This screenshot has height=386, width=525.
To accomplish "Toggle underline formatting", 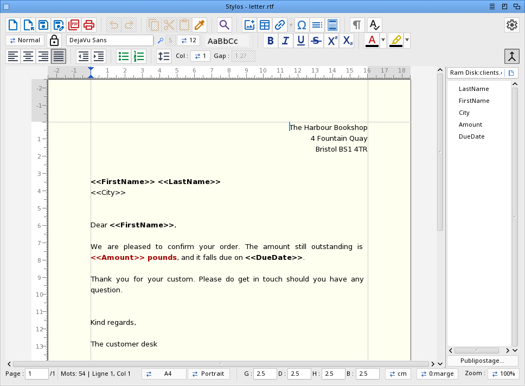I will pos(300,41).
